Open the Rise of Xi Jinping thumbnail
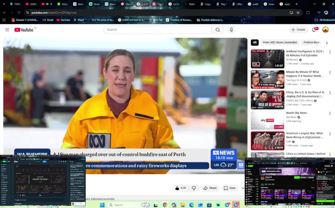The height and width of the screenshot is (208, 335). 268,100
